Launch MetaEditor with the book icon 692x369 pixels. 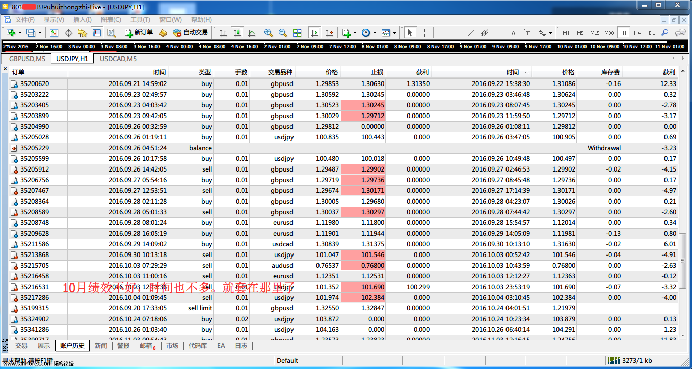click(163, 33)
